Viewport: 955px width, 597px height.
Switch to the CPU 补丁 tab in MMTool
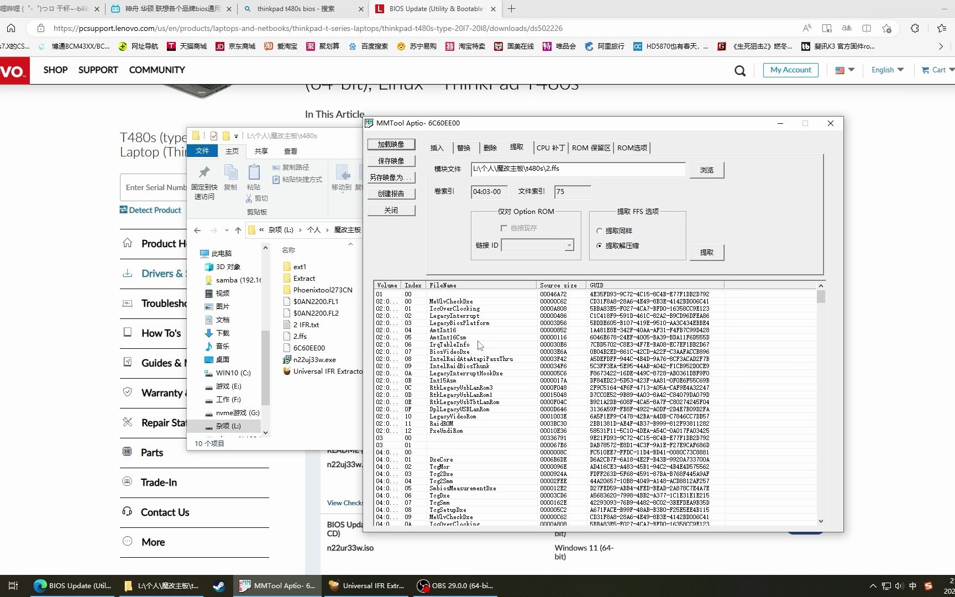[x=550, y=148]
